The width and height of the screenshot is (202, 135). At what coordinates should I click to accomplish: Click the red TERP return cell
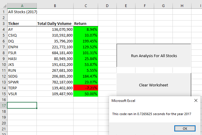tap(86, 88)
